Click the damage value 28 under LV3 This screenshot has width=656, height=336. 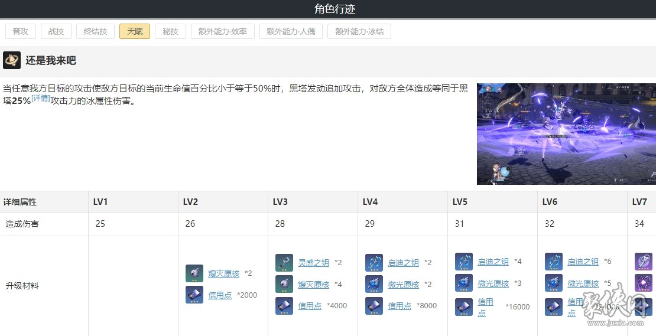[280, 224]
